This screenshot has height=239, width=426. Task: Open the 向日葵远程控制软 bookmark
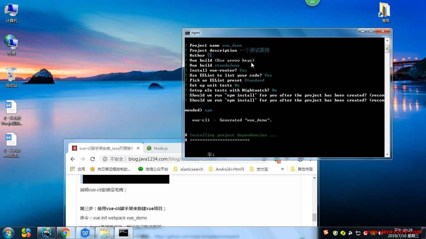click(x=110, y=169)
